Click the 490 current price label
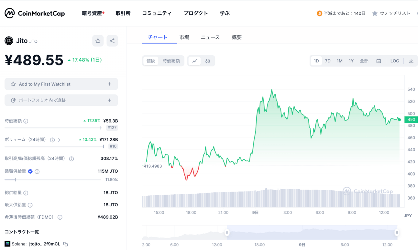This screenshot has height=250, width=418. tap(411, 120)
